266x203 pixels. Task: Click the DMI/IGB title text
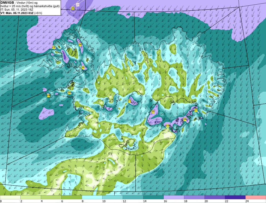pos(7,3)
